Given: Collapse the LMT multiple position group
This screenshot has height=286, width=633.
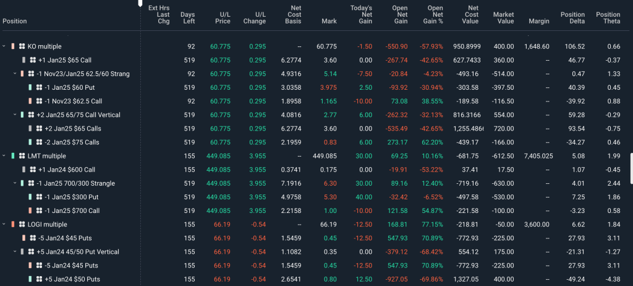Looking at the screenshot, I should (4, 156).
